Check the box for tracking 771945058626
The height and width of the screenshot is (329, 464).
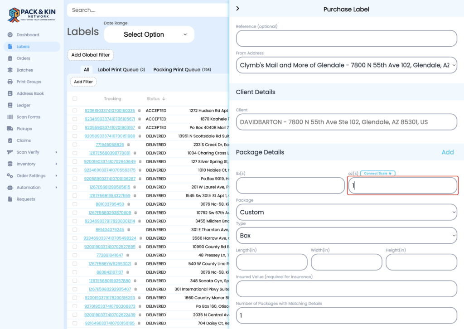pyautogui.click(x=75, y=145)
